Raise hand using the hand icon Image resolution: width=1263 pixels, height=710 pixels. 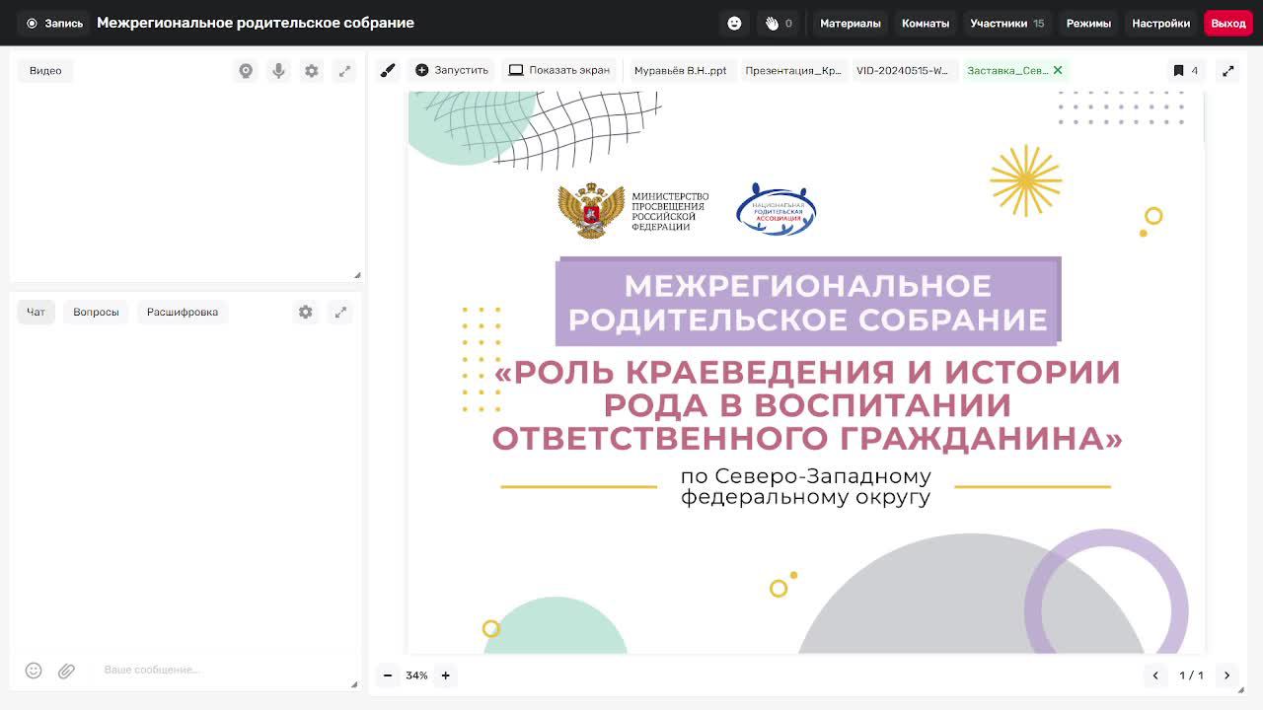coord(780,23)
